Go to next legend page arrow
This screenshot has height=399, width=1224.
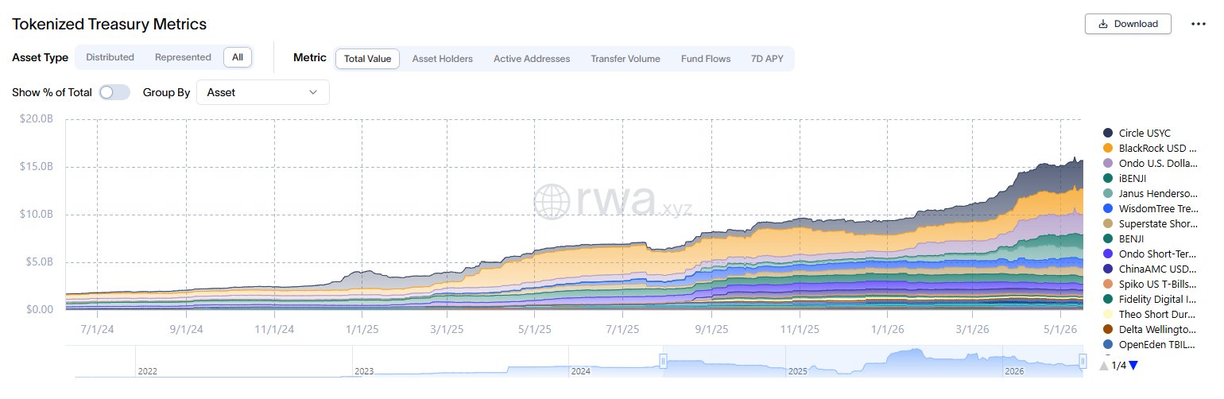[x=1133, y=366]
